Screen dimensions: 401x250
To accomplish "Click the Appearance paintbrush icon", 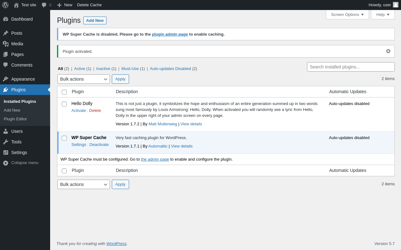I will click(x=6, y=79).
